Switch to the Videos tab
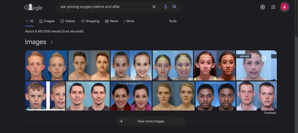The height and width of the screenshot is (133, 298). (x=68, y=21)
